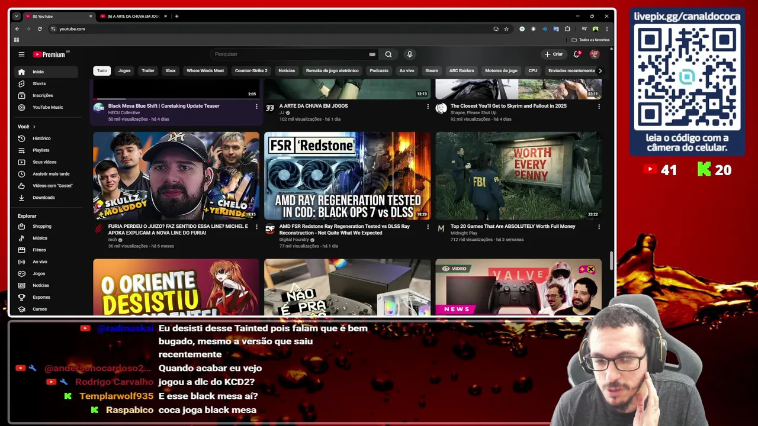Open YouTube Music in sidebar
This screenshot has width=758, height=426.
tap(46, 107)
